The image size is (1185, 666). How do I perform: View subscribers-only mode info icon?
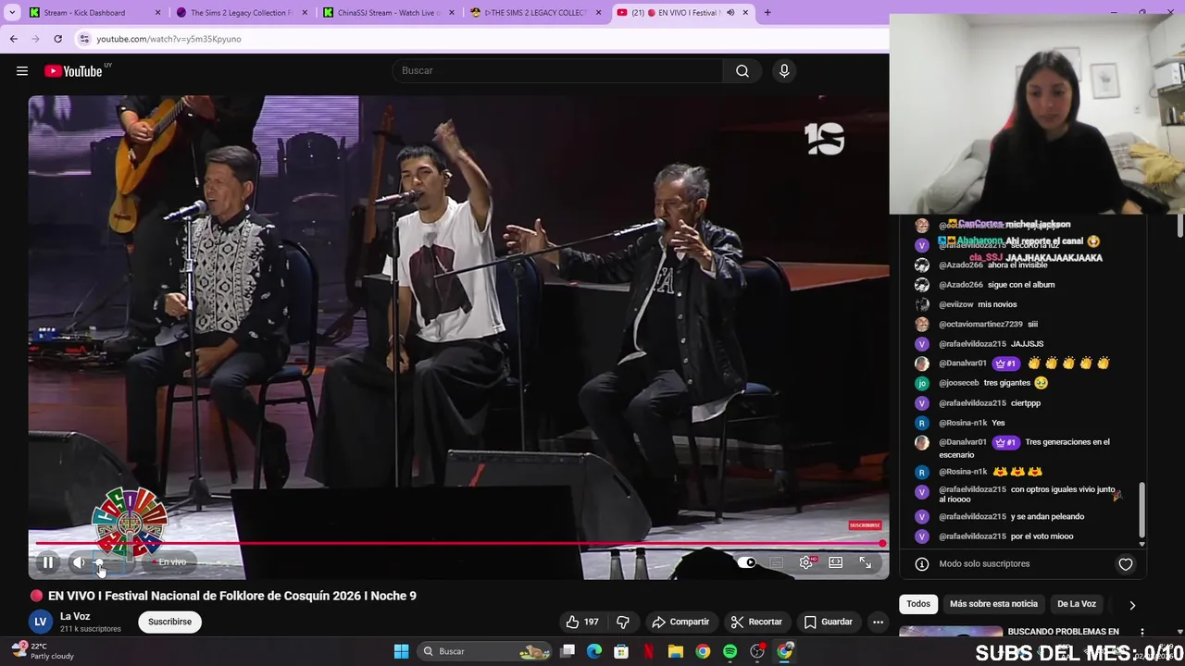click(921, 564)
